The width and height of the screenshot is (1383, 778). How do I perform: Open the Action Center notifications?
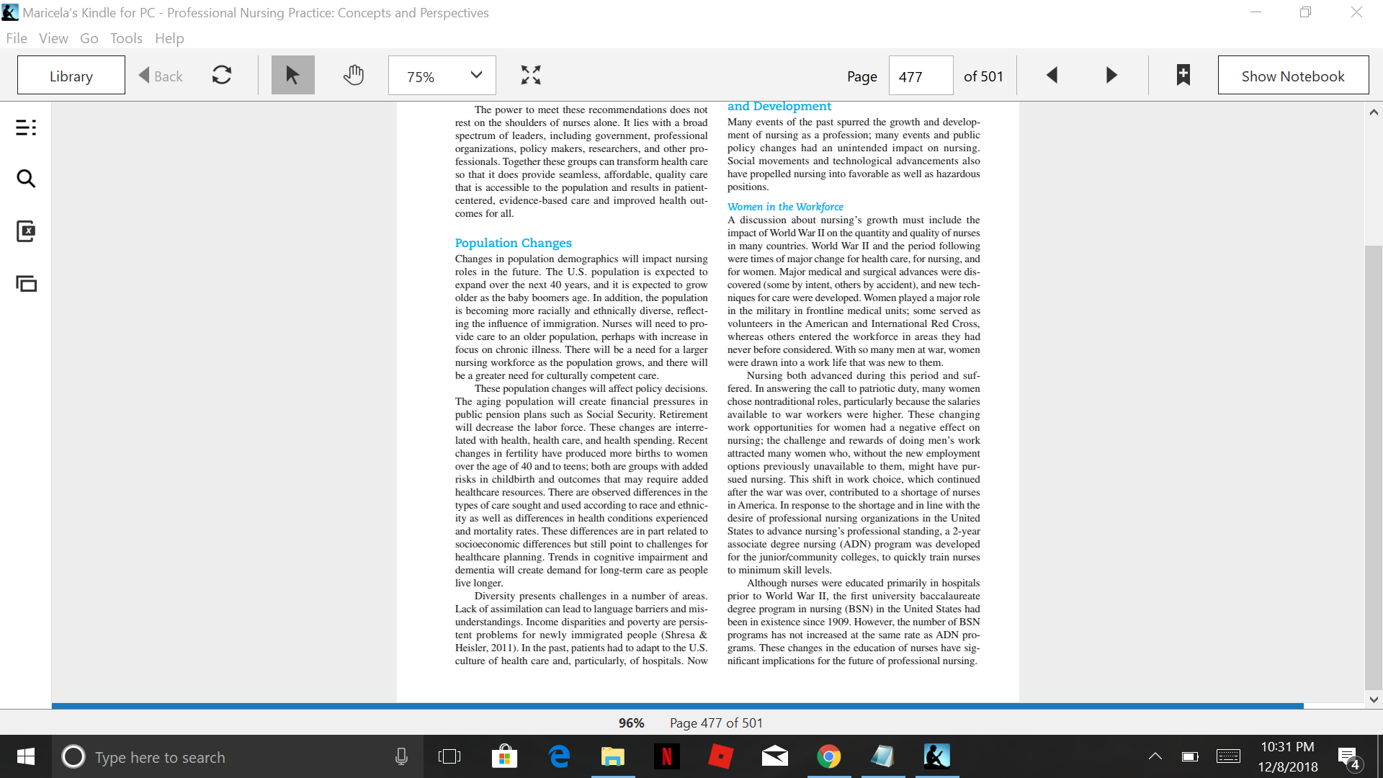(x=1348, y=757)
